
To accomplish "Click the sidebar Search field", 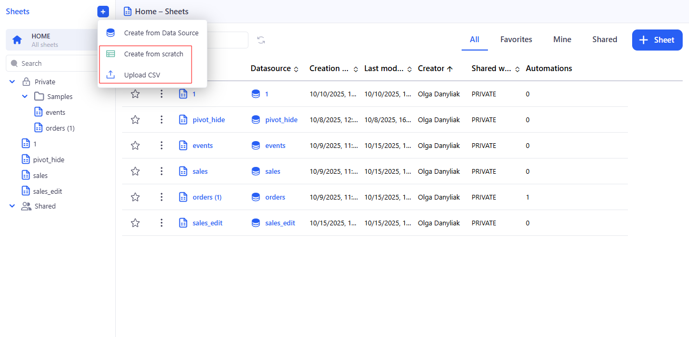I will point(53,63).
